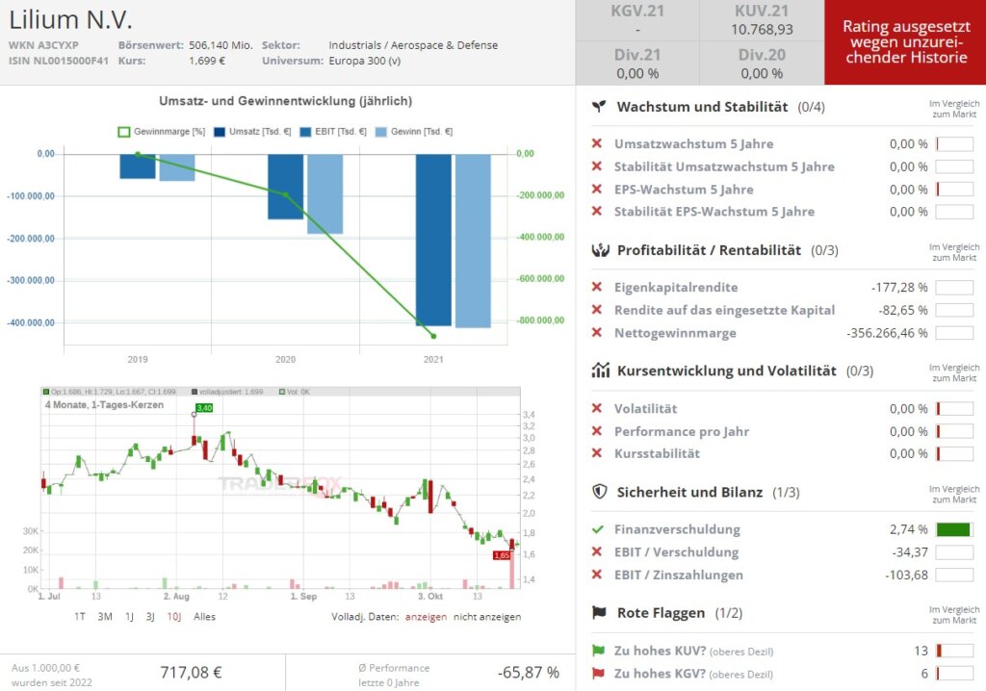
Task: Click the green 3,40 high price marker
Action: (204, 408)
